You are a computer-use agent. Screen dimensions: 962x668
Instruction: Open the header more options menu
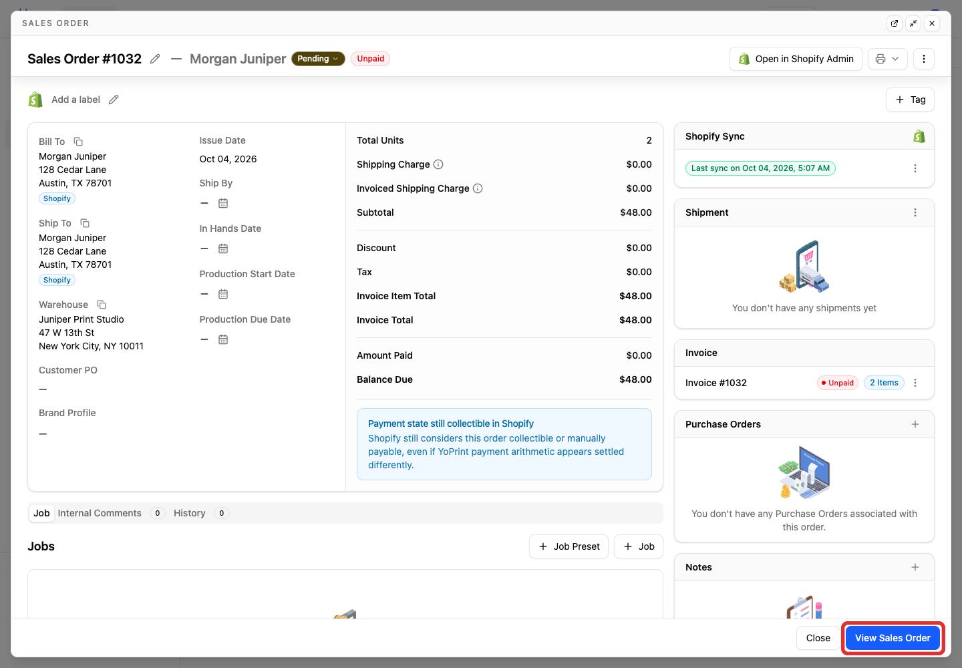(x=924, y=59)
